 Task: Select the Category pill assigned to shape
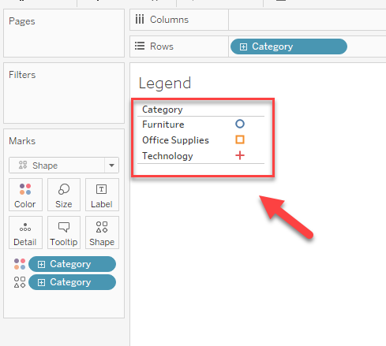coord(72,282)
